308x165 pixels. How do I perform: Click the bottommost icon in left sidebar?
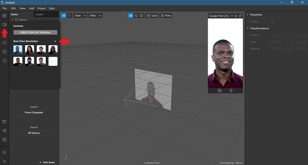(x=4, y=161)
